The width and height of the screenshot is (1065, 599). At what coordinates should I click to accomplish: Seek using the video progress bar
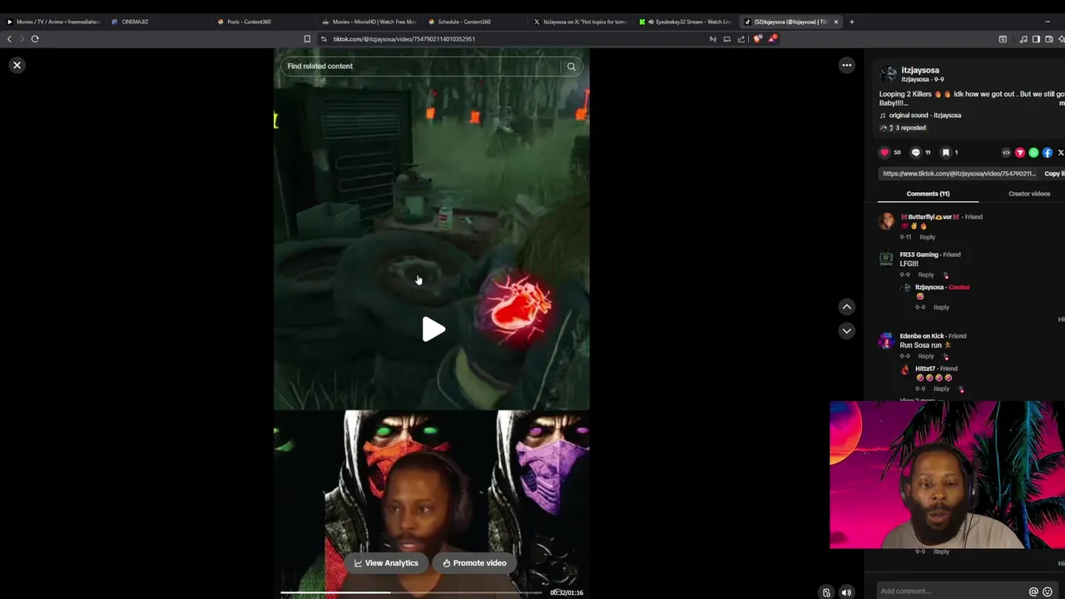[412, 592]
